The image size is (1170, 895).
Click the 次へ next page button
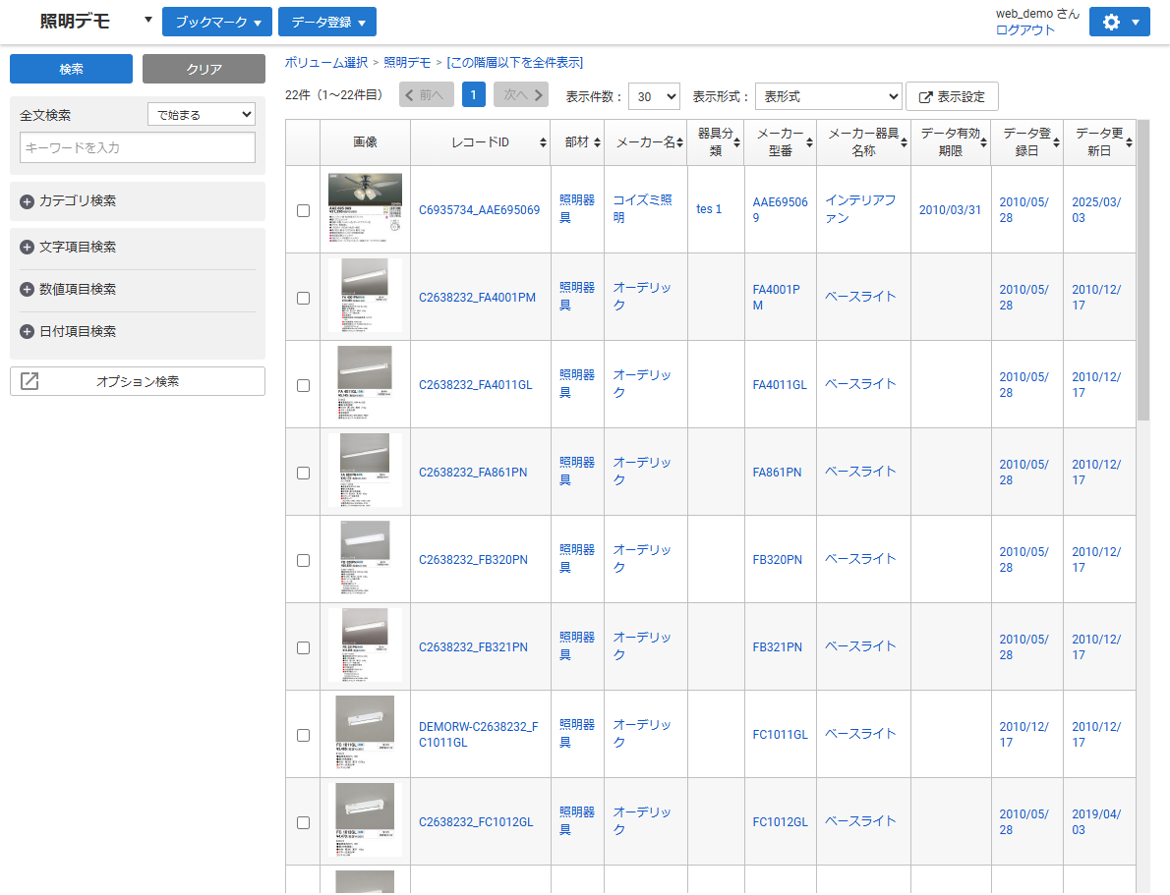coord(521,94)
